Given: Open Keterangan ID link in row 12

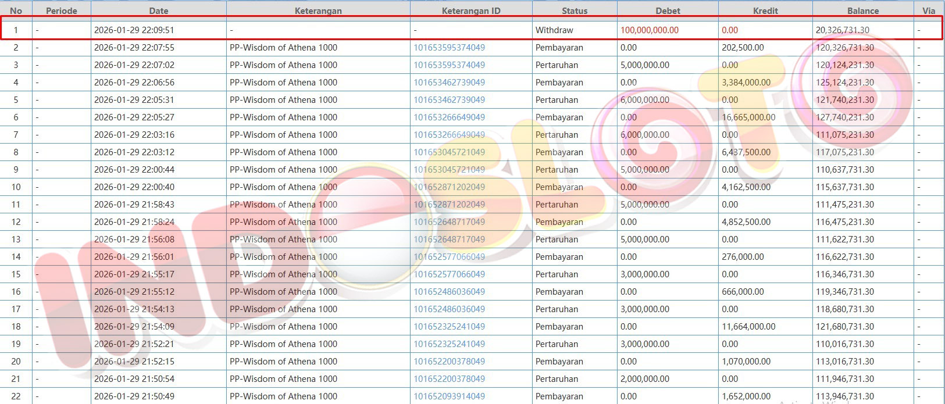Looking at the screenshot, I should pyautogui.click(x=449, y=222).
